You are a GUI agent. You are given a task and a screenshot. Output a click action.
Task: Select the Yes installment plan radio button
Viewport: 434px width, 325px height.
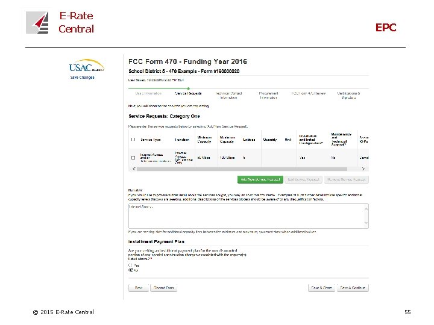pyautogui.click(x=130, y=265)
